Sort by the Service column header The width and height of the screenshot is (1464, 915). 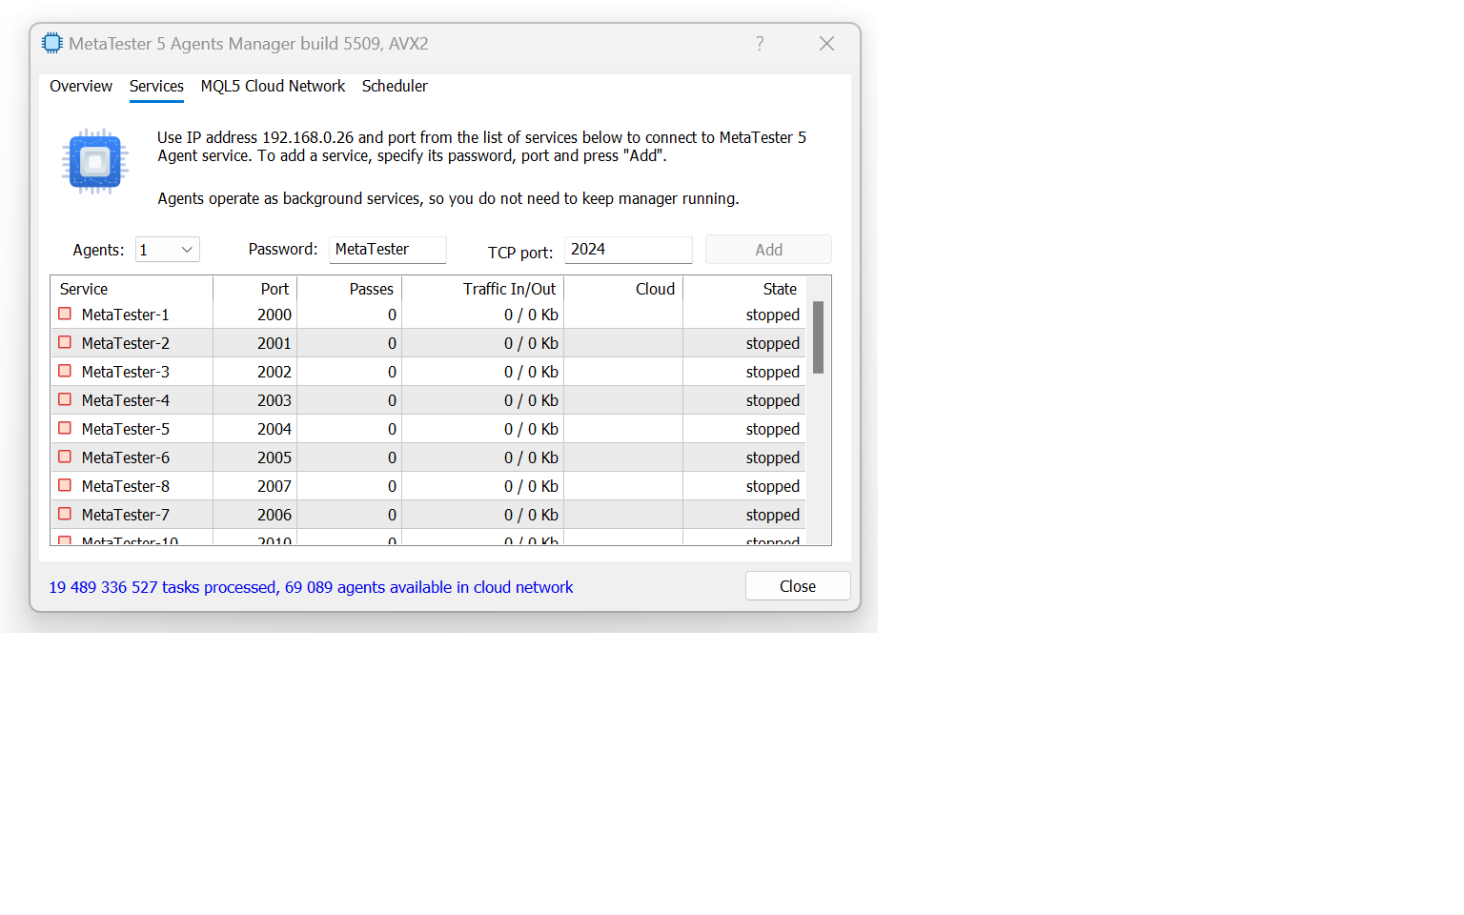coord(132,289)
